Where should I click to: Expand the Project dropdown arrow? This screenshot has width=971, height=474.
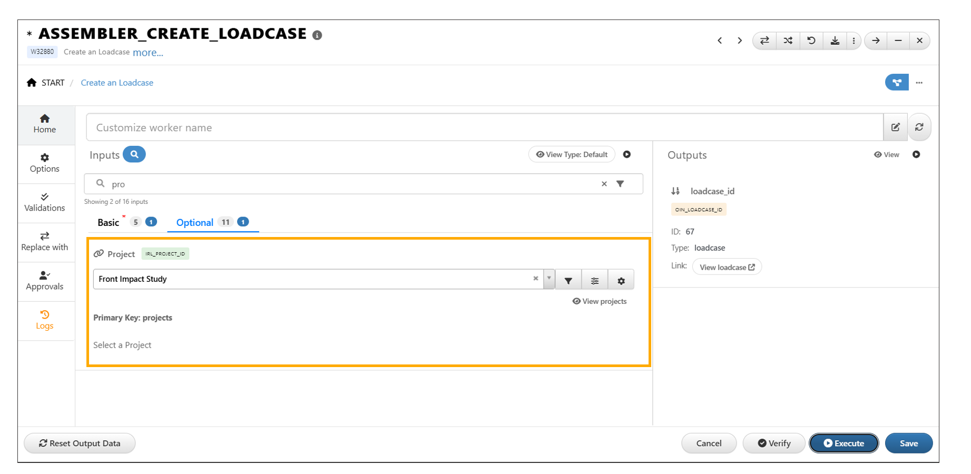(x=549, y=278)
